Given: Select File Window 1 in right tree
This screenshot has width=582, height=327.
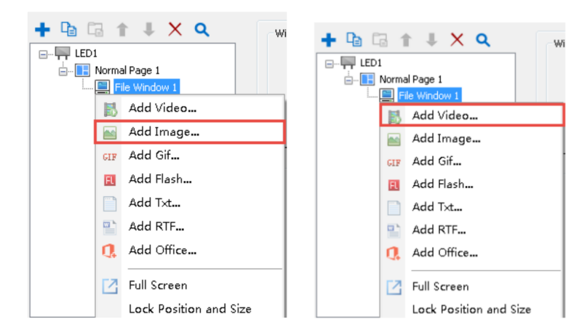Looking at the screenshot, I should coord(429,95).
